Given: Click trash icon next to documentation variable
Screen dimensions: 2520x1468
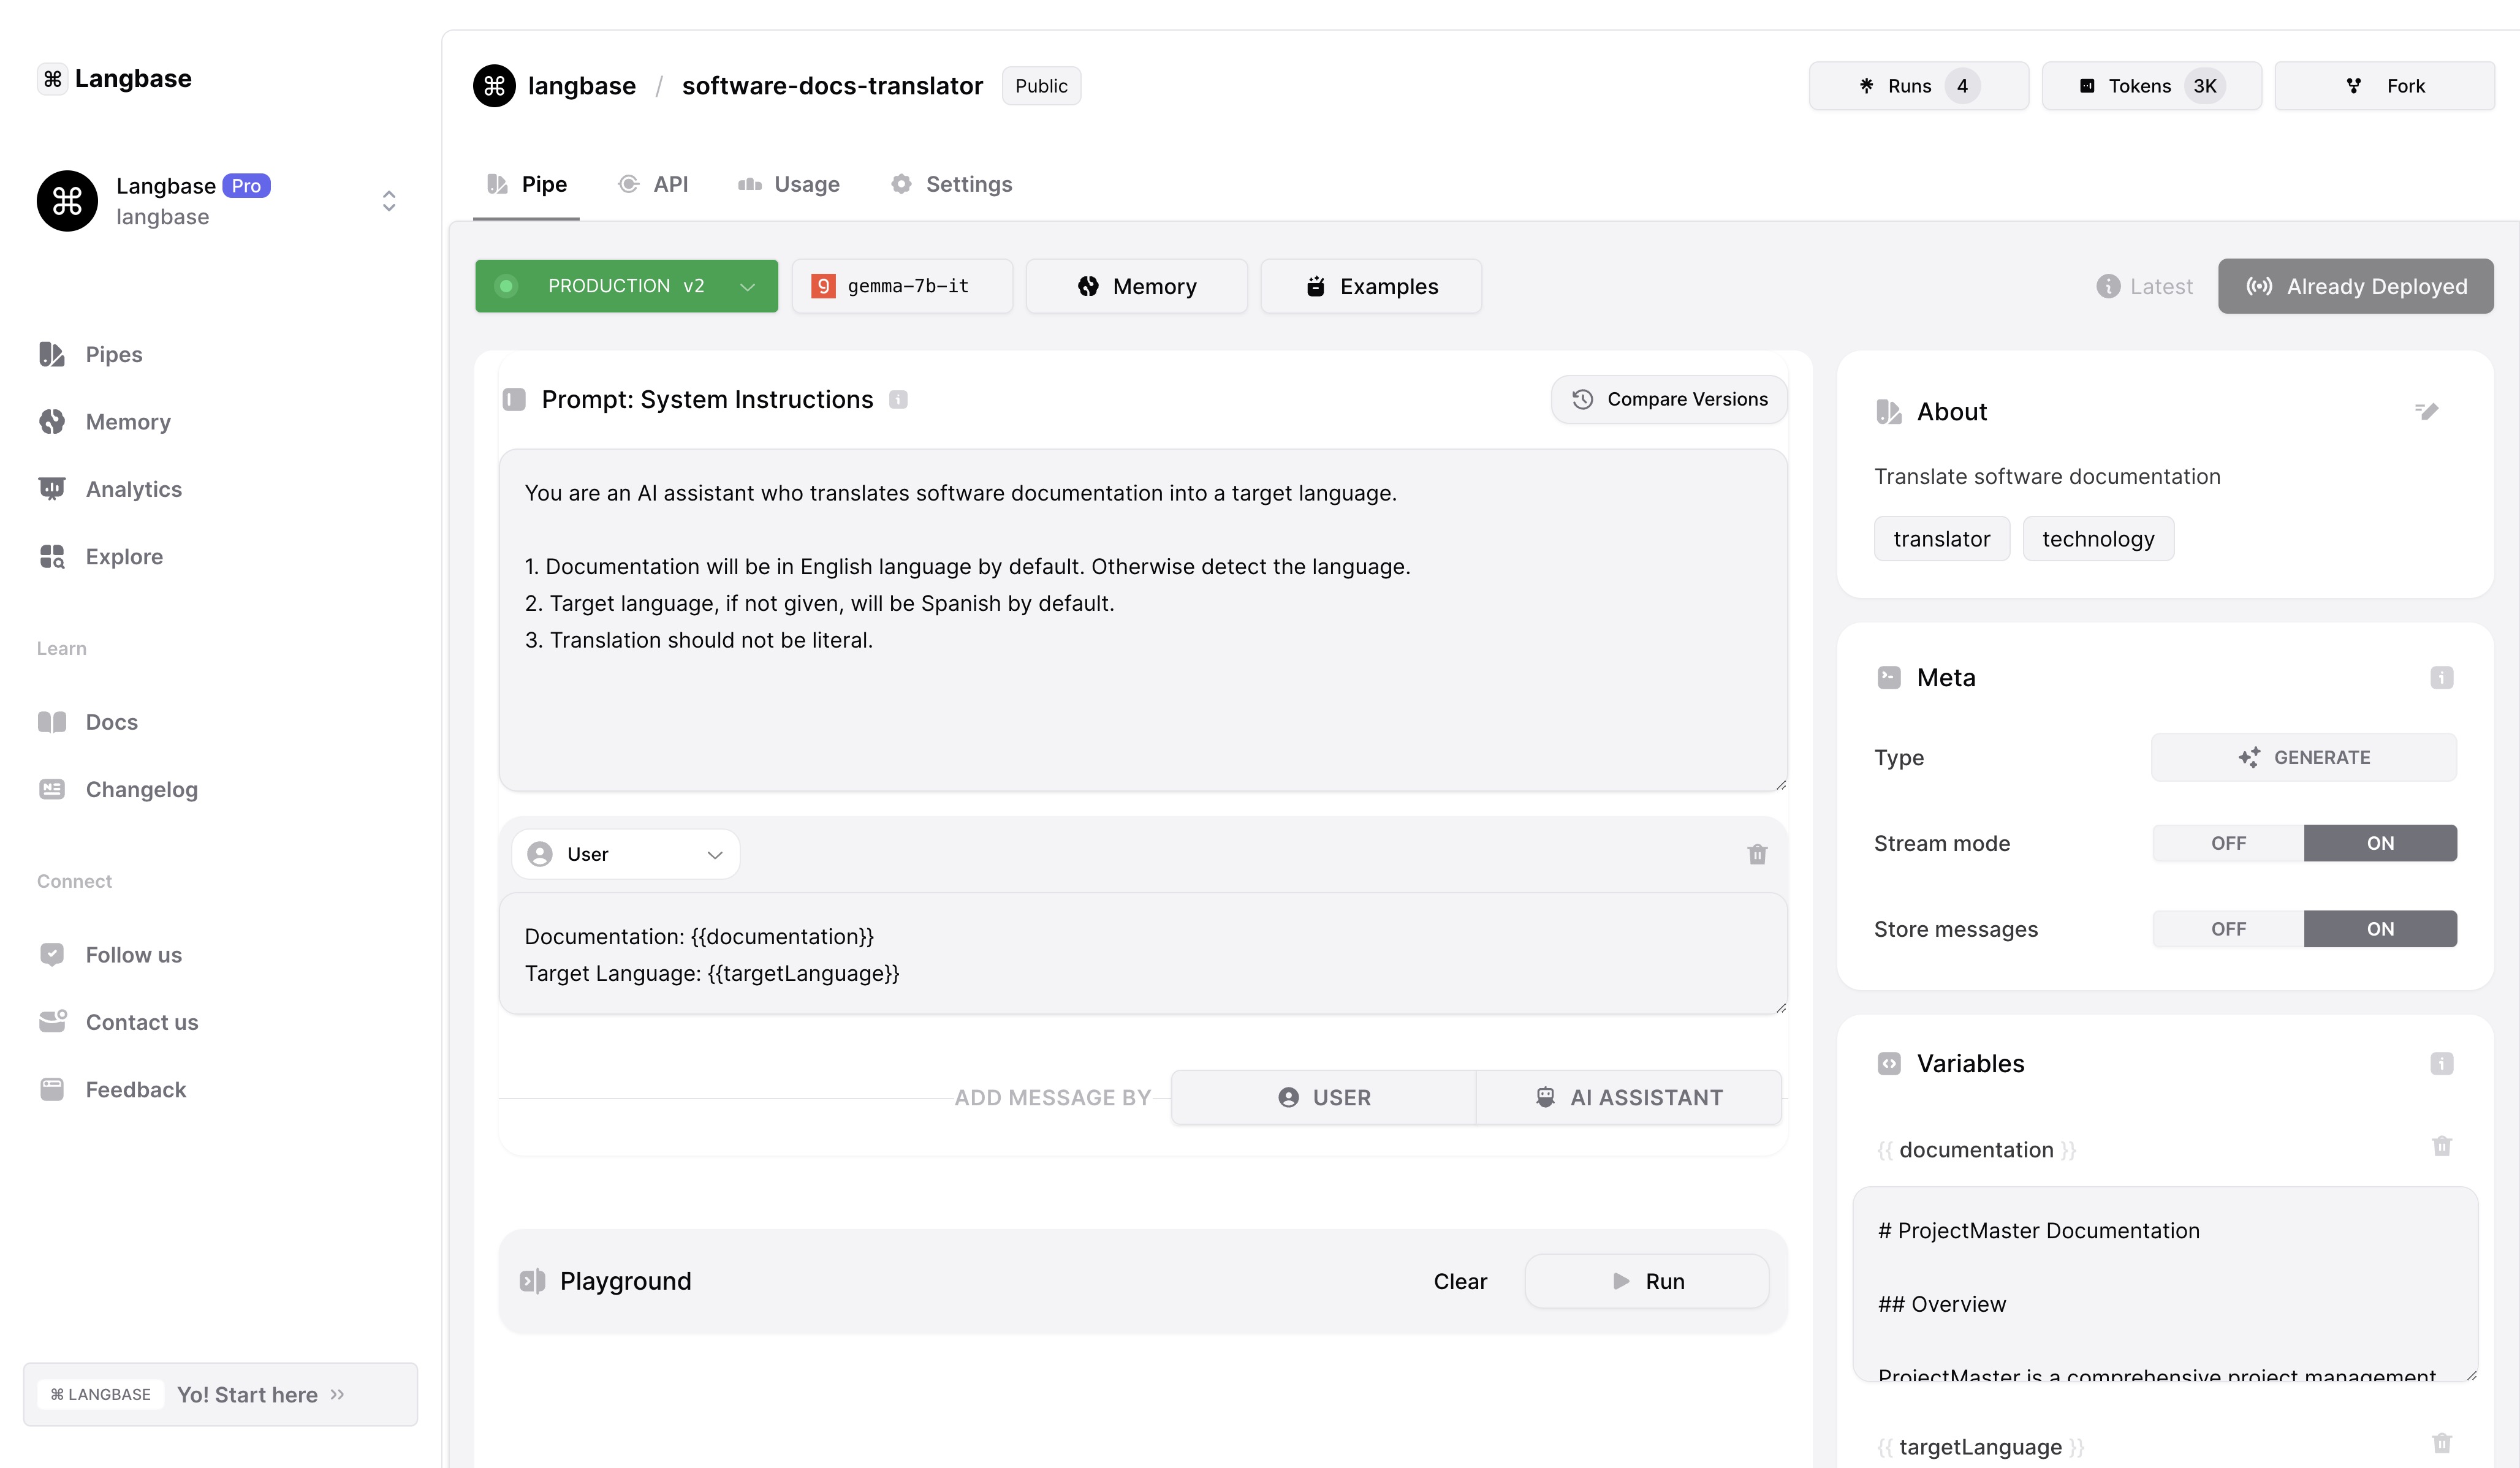Looking at the screenshot, I should click(2441, 1147).
